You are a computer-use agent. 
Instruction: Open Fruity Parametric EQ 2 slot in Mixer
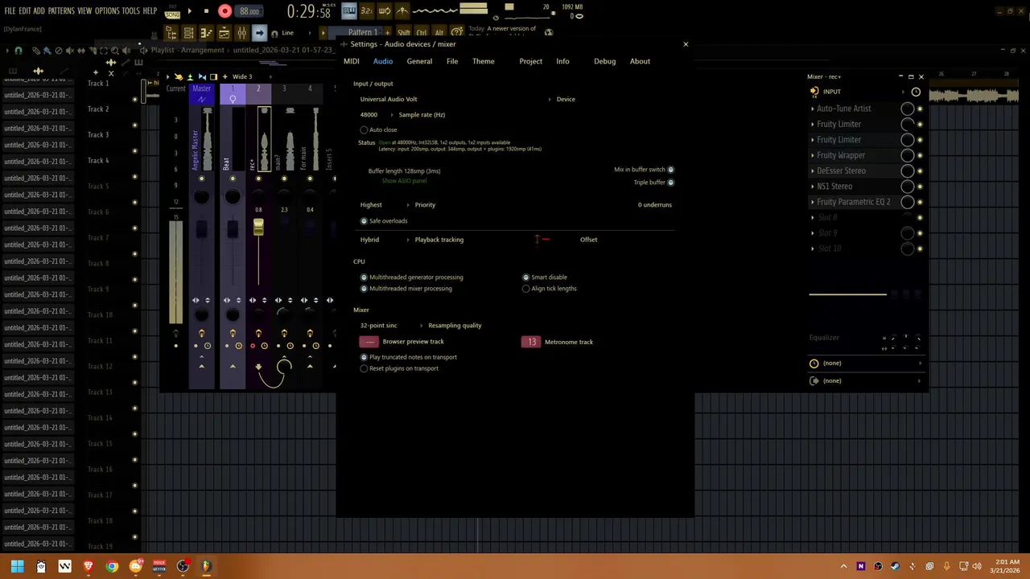853,202
